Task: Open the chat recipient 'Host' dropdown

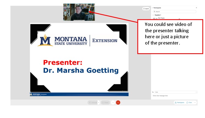Action: (176, 92)
